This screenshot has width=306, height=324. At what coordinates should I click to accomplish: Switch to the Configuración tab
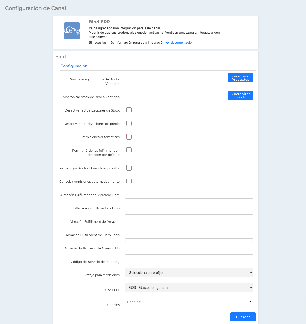[x=74, y=66]
